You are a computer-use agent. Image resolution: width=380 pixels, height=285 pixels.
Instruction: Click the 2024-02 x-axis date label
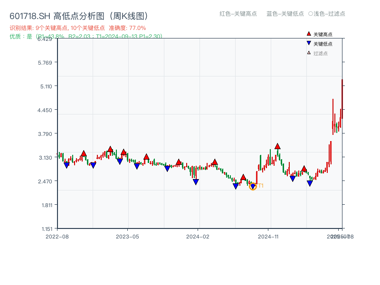pos(198,237)
